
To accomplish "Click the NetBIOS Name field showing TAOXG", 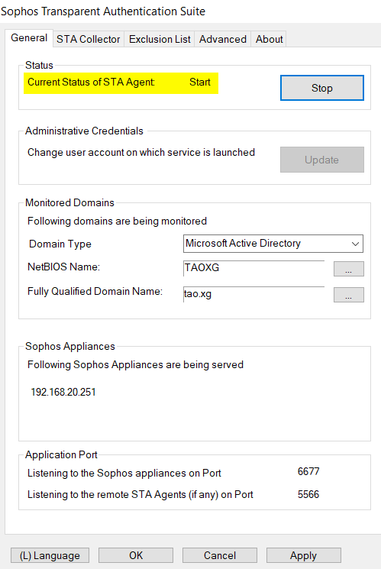I will (253, 268).
